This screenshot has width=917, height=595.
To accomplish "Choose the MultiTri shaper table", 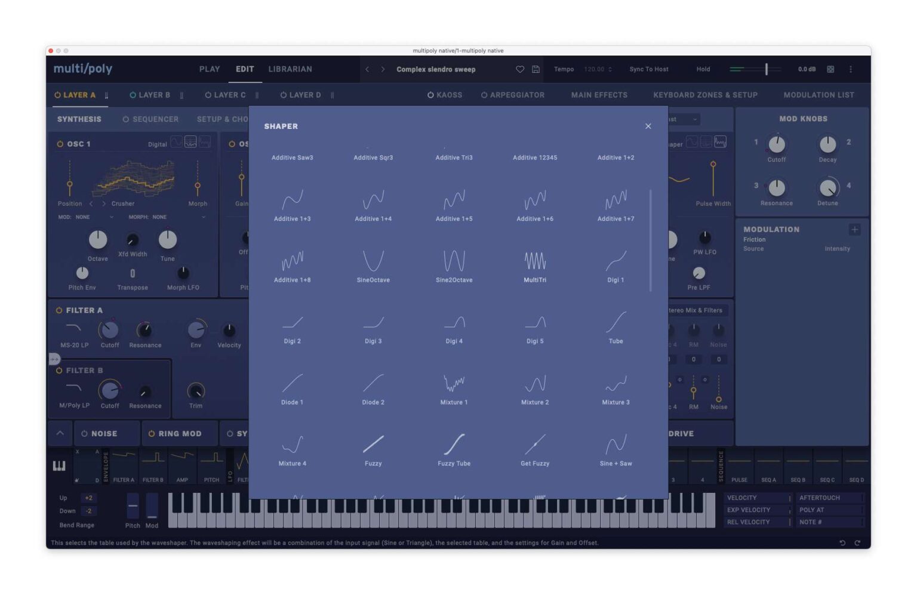I will pyautogui.click(x=535, y=266).
